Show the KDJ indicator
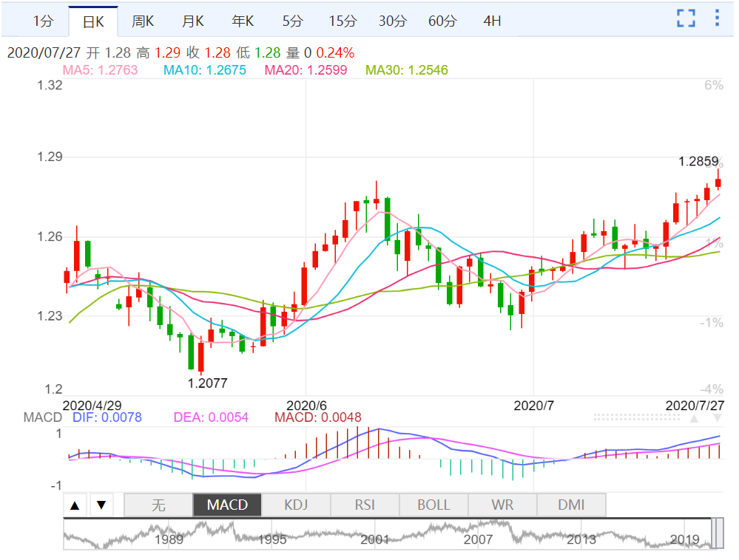The height and width of the screenshot is (560, 739). pyautogui.click(x=296, y=505)
